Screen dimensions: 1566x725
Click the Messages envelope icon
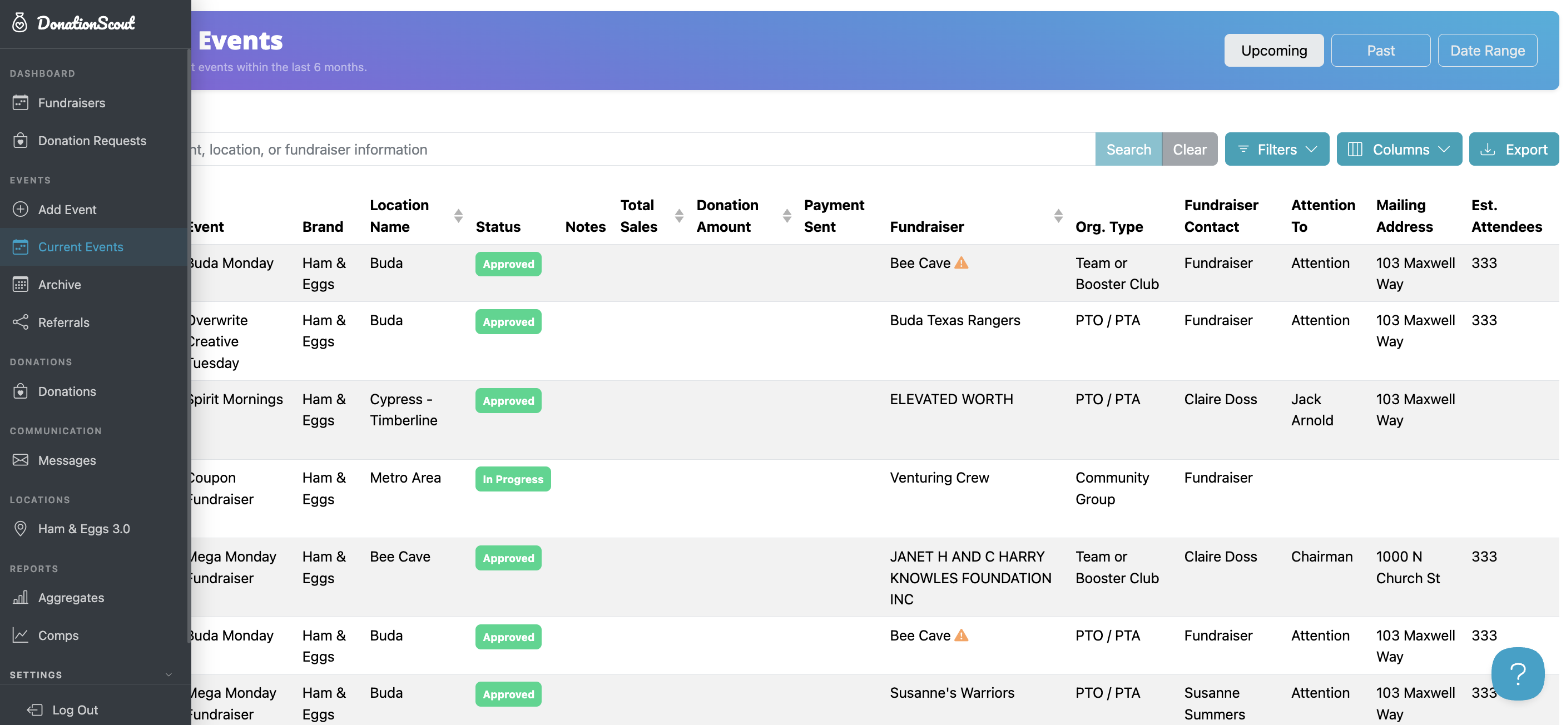(x=20, y=460)
